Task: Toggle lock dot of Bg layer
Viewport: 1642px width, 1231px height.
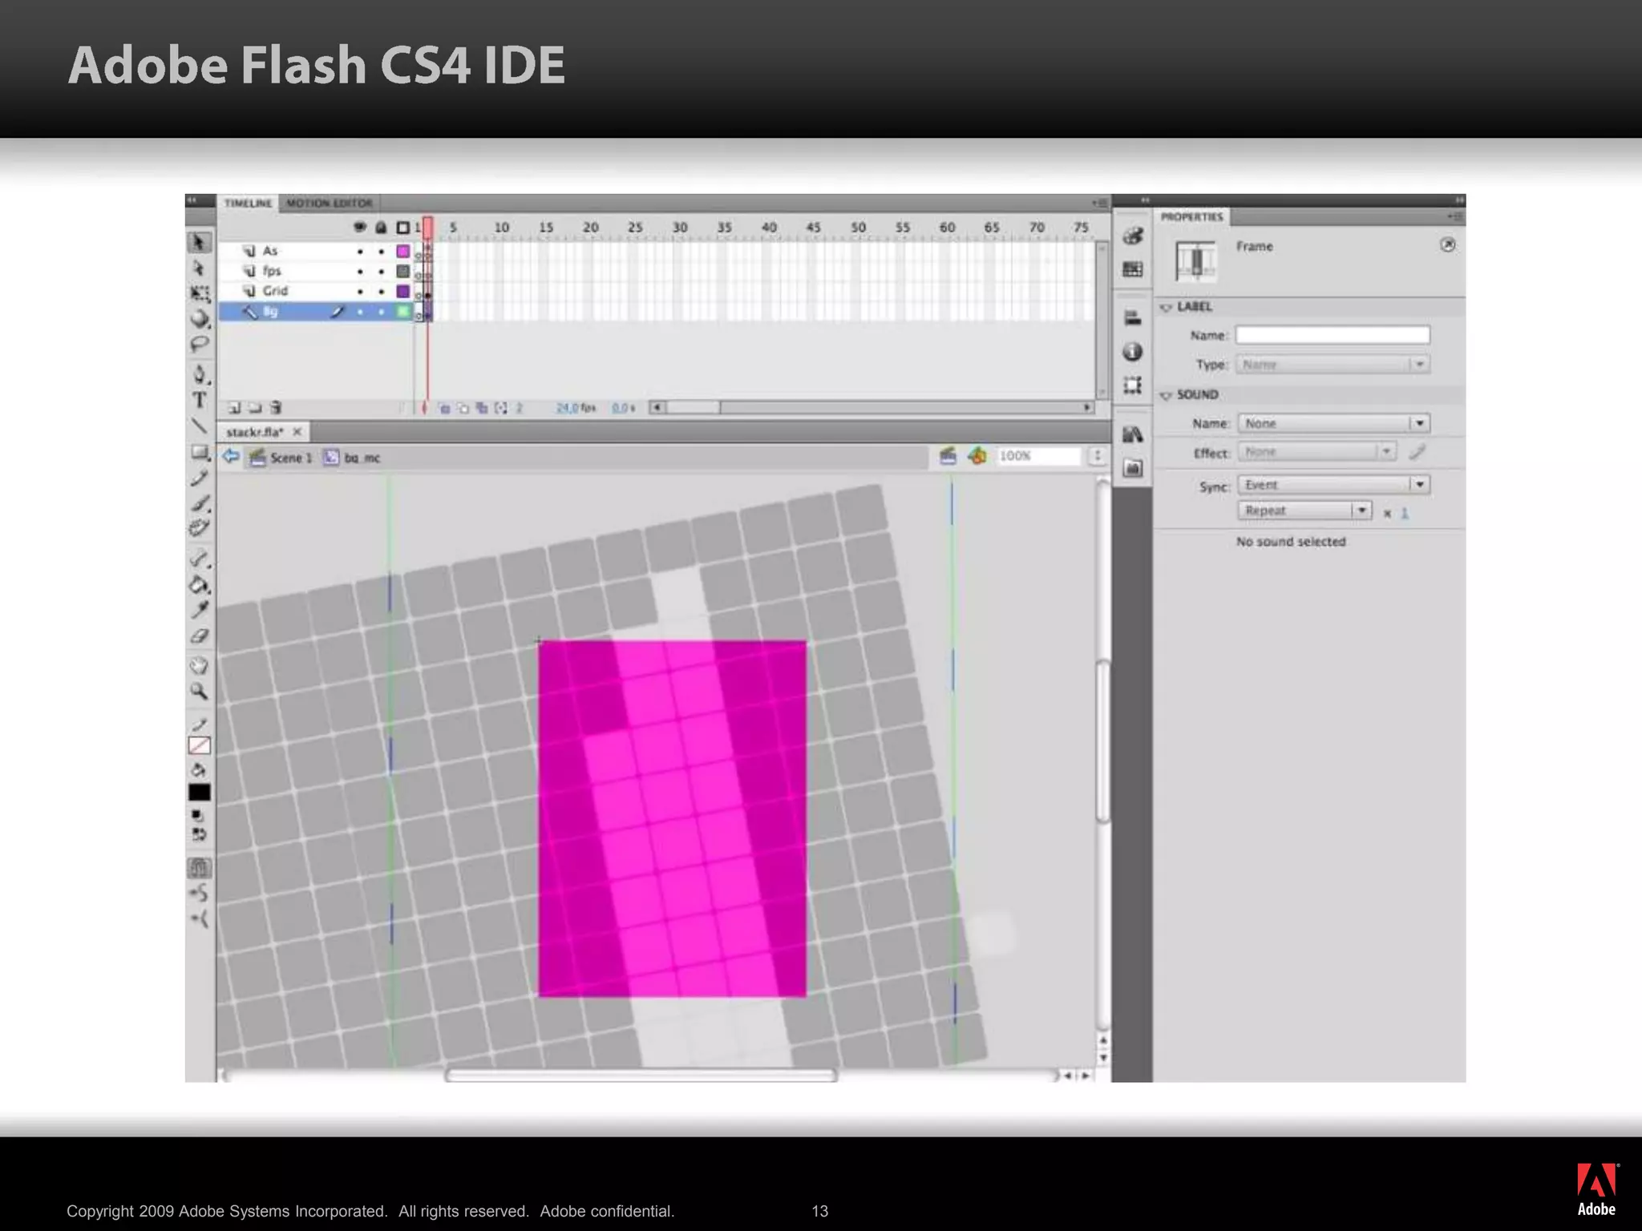Action: pos(382,312)
